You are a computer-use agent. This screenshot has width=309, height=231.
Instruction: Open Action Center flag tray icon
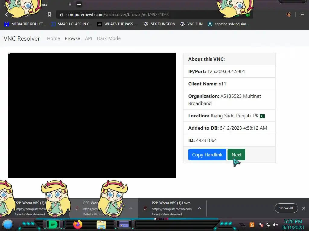point(261,224)
